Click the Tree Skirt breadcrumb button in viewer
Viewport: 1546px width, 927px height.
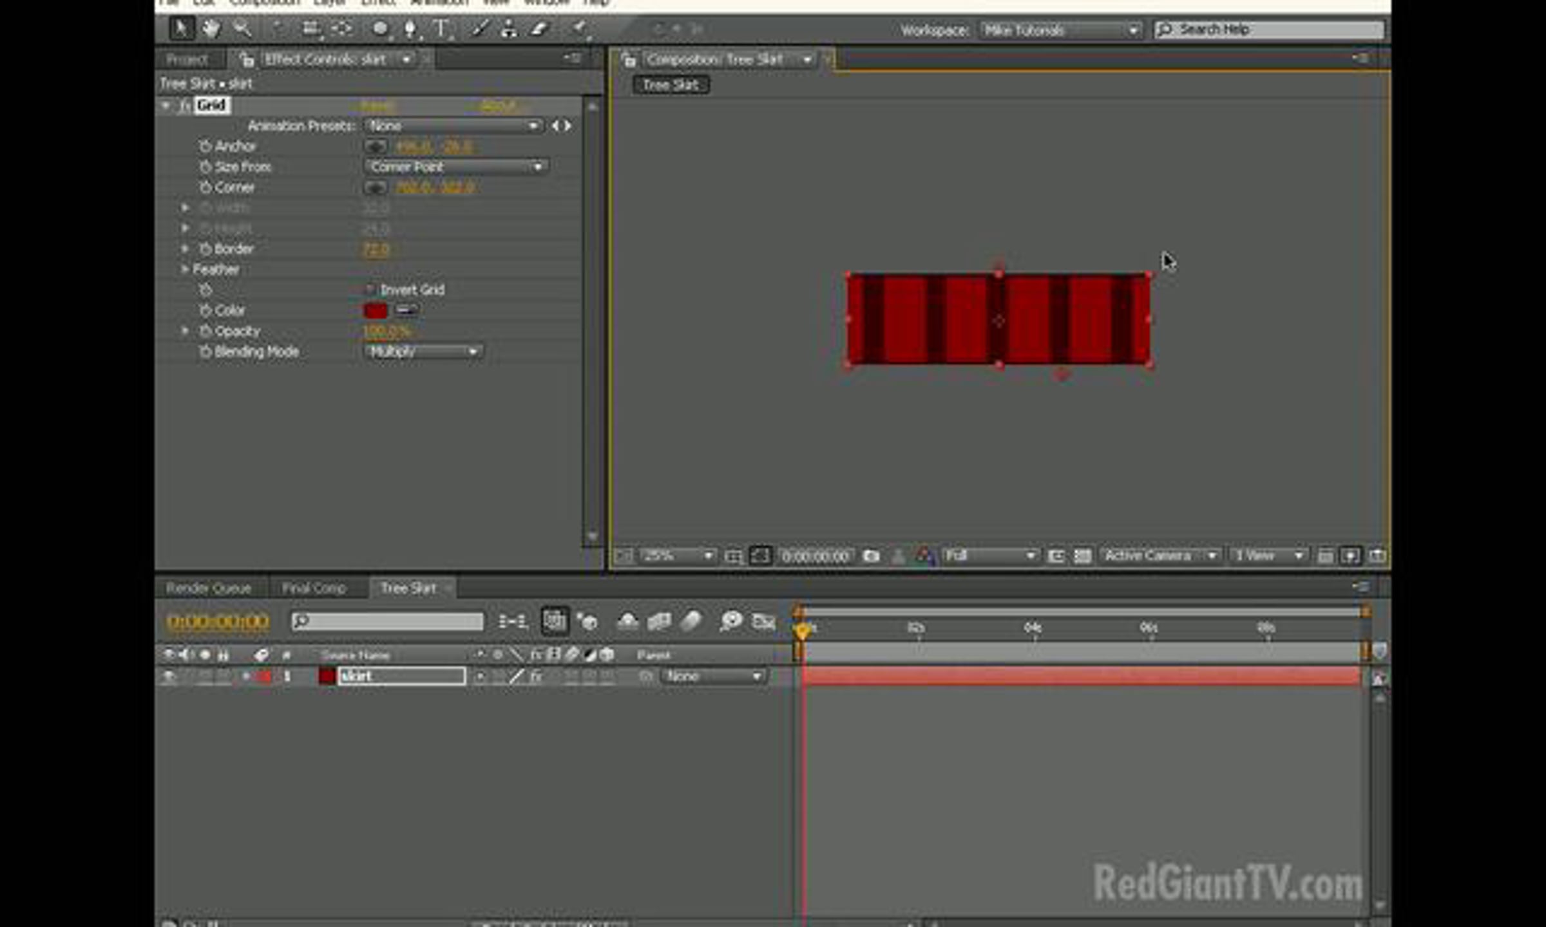tap(671, 85)
